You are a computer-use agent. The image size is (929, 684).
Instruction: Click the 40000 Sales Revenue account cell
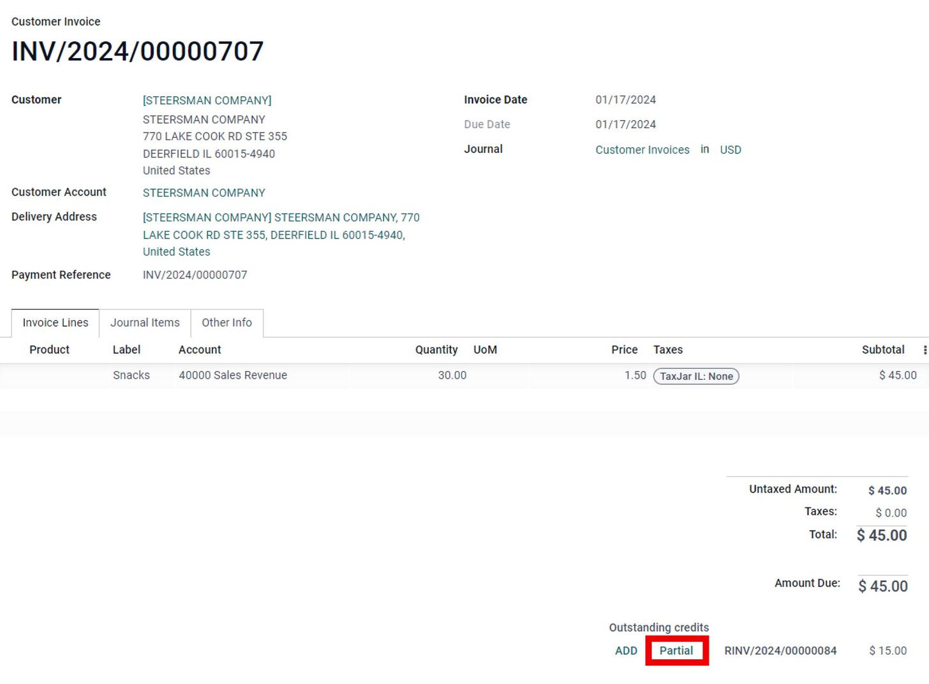[233, 375]
